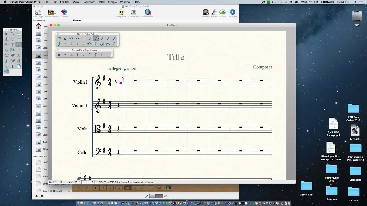
Task: Choose half note in Simple Entry Palette
Action: [x=83, y=38]
